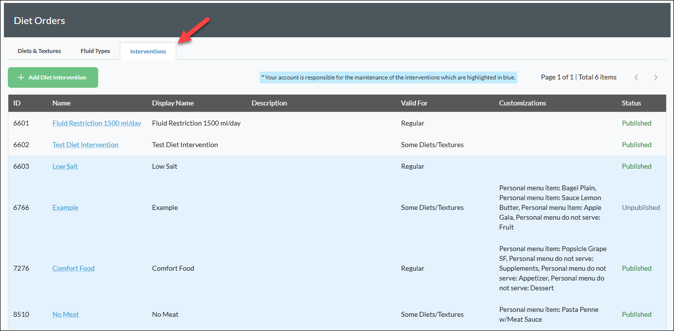674x331 pixels.
Task: Click the Status column header
Action: [x=631, y=103]
